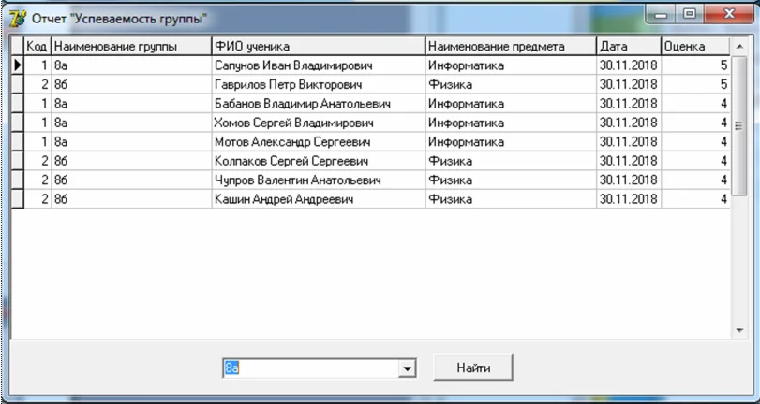Image resolution: width=760 pixels, height=404 pixels.
Task: Click scrollbar down arrow of the grid
Action: coord(739,330)
